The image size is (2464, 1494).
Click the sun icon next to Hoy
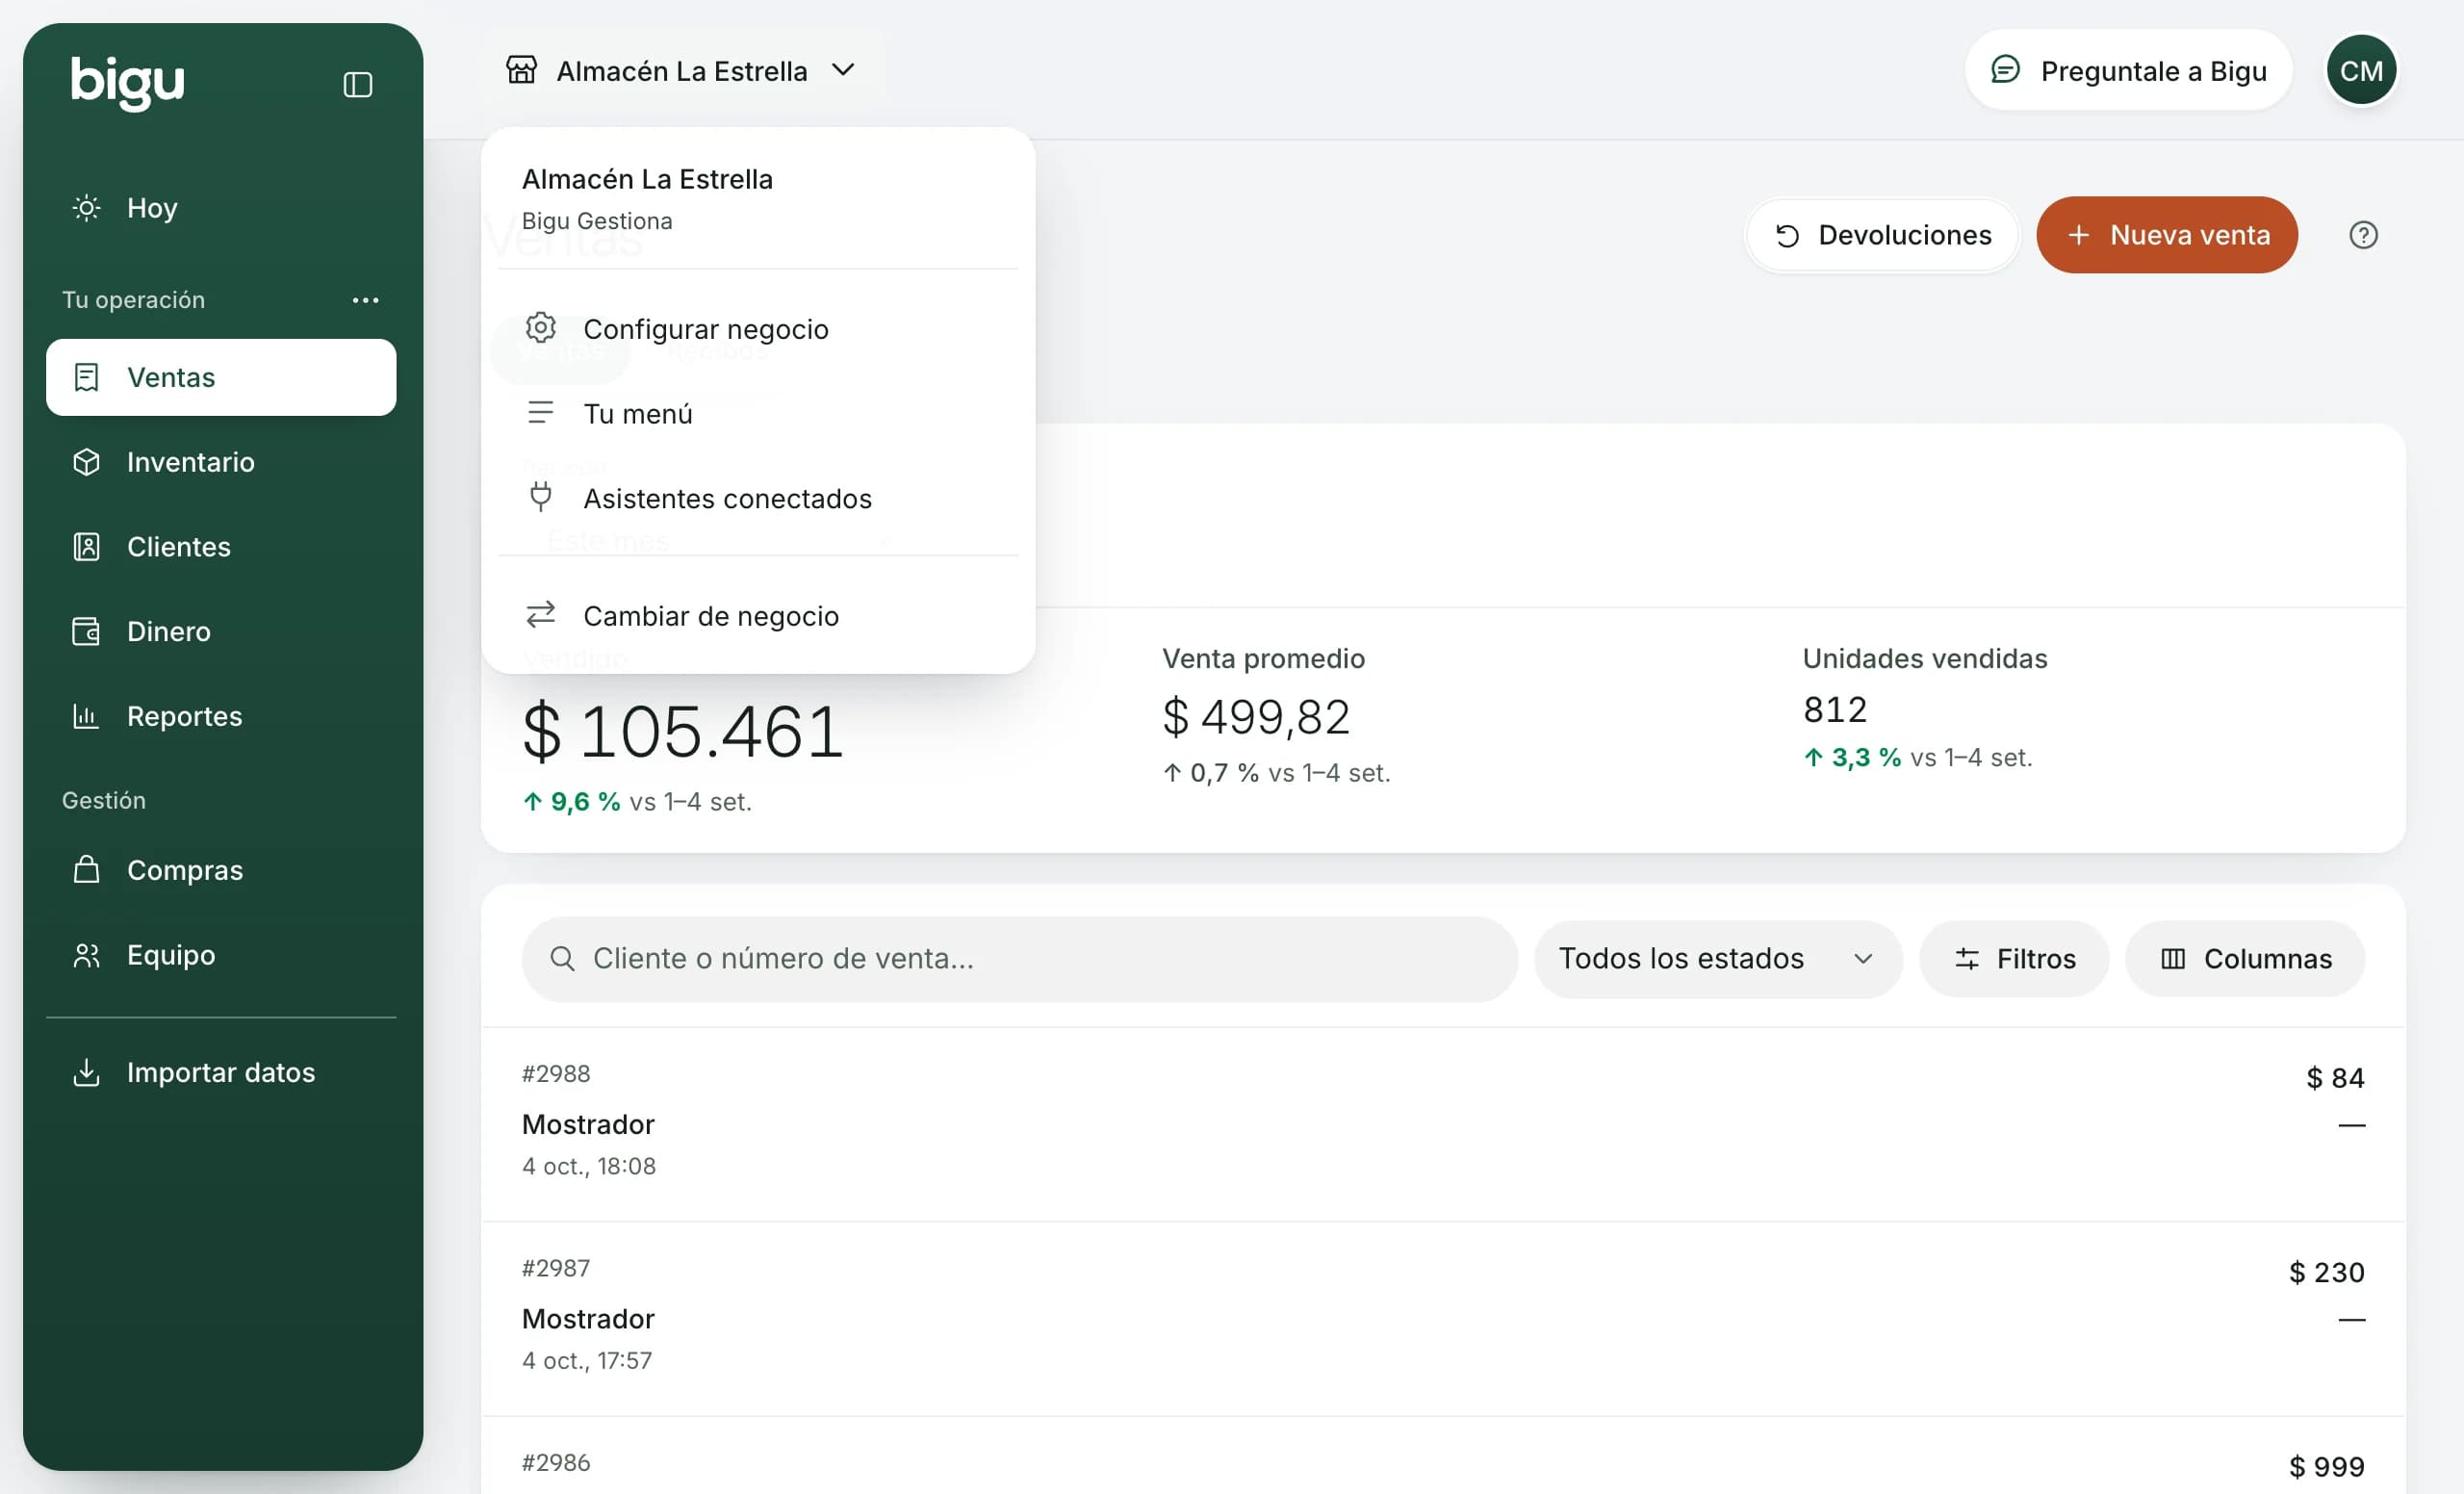[x=87, y=208]
